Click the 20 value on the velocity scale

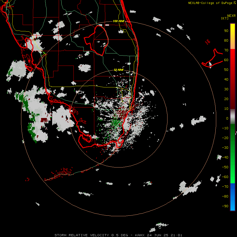(226, 99)
